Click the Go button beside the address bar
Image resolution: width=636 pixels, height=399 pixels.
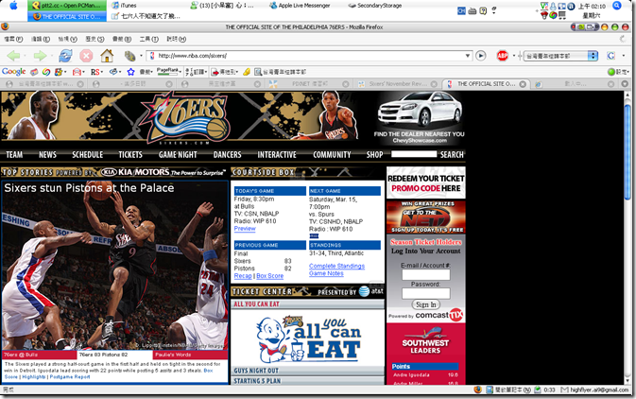click(x=481, y=56)
